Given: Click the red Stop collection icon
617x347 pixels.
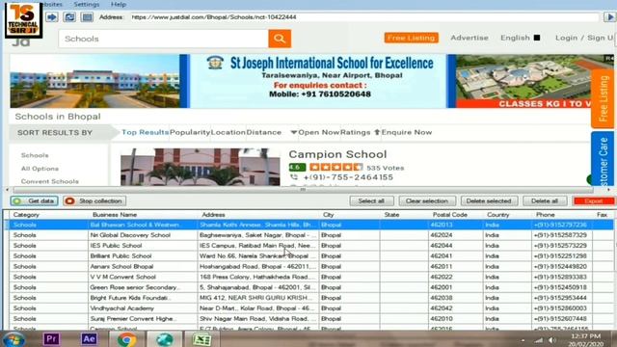Looking at the screenshot, I should pos(69,201).
